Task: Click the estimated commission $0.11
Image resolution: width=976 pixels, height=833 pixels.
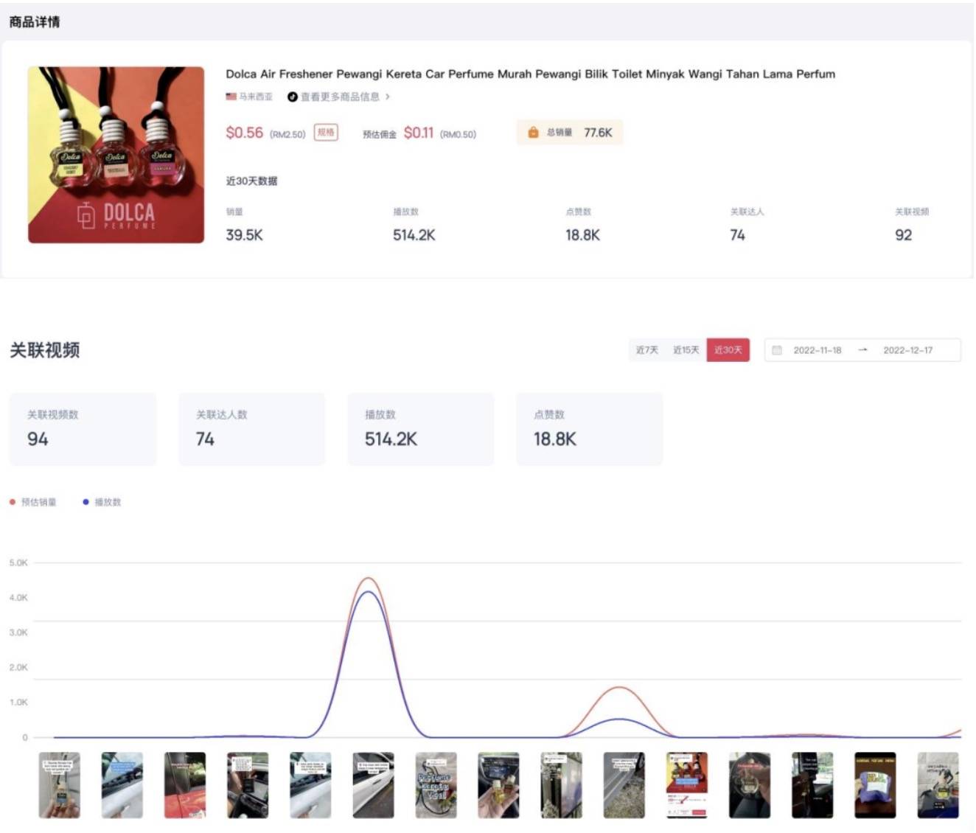Action: (x=418, y=133)
